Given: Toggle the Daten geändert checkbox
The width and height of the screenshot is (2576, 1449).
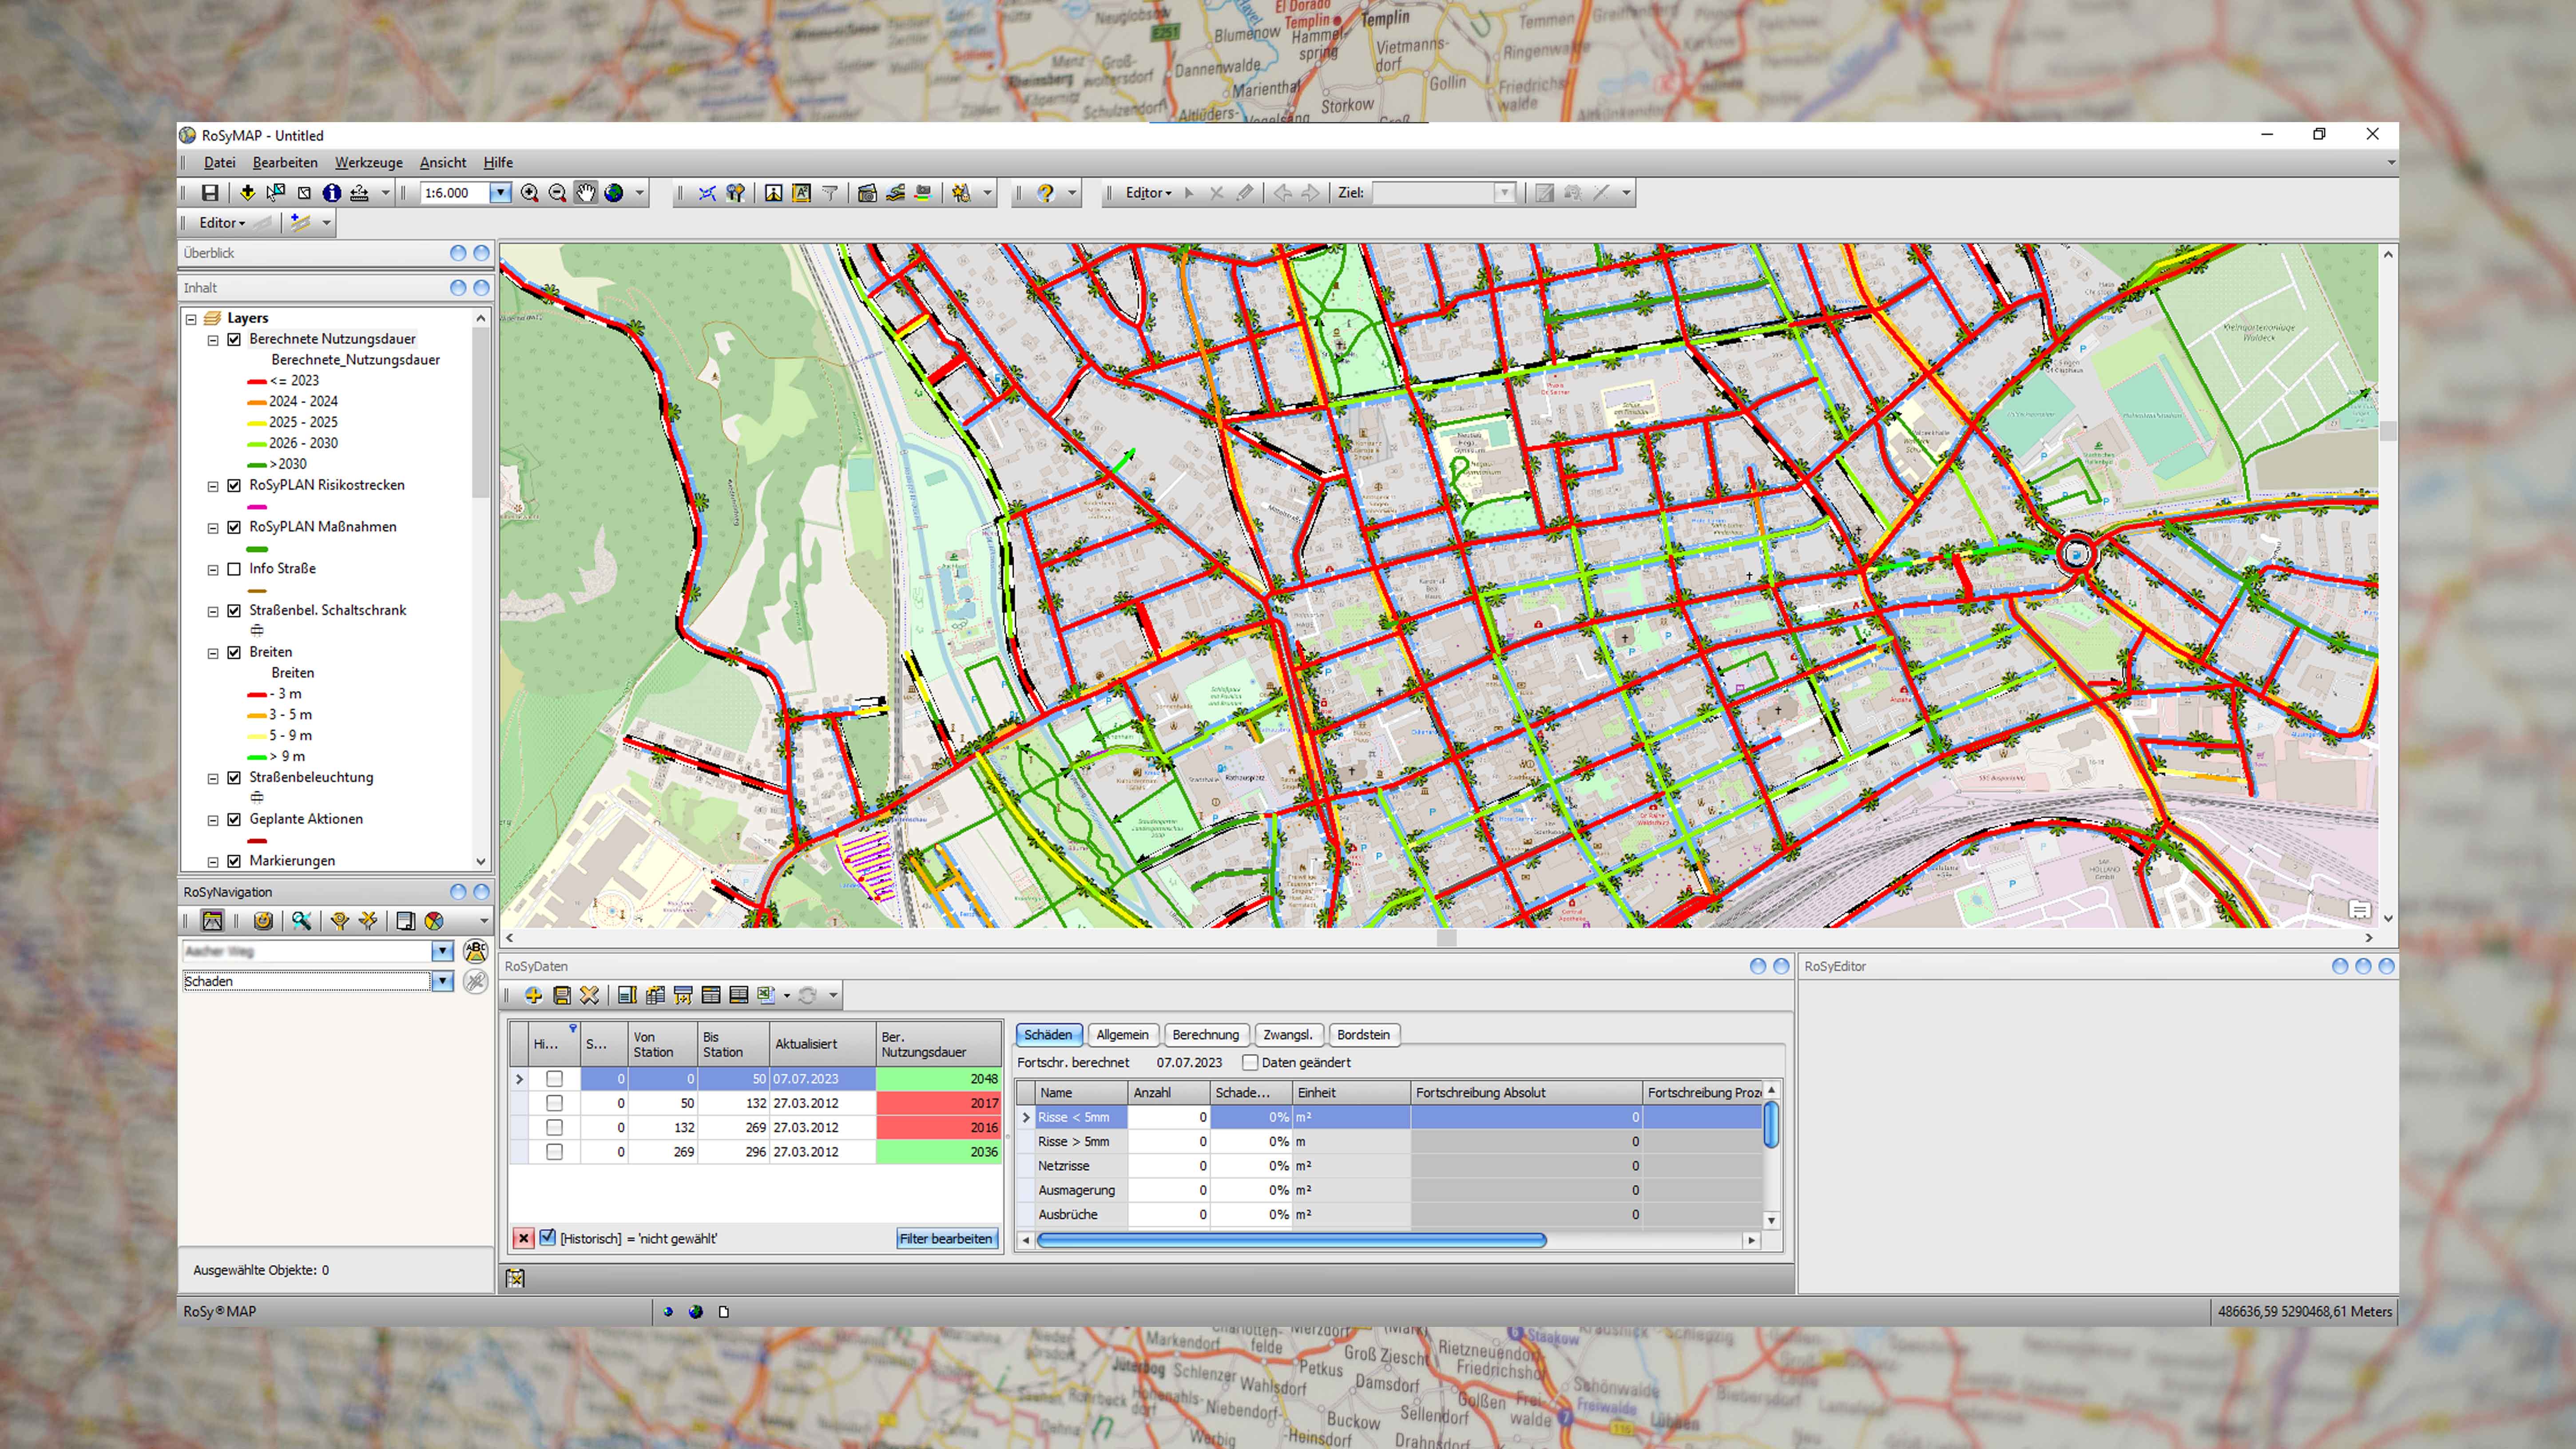Looking at the screenshot, I should (1250, 1062).
